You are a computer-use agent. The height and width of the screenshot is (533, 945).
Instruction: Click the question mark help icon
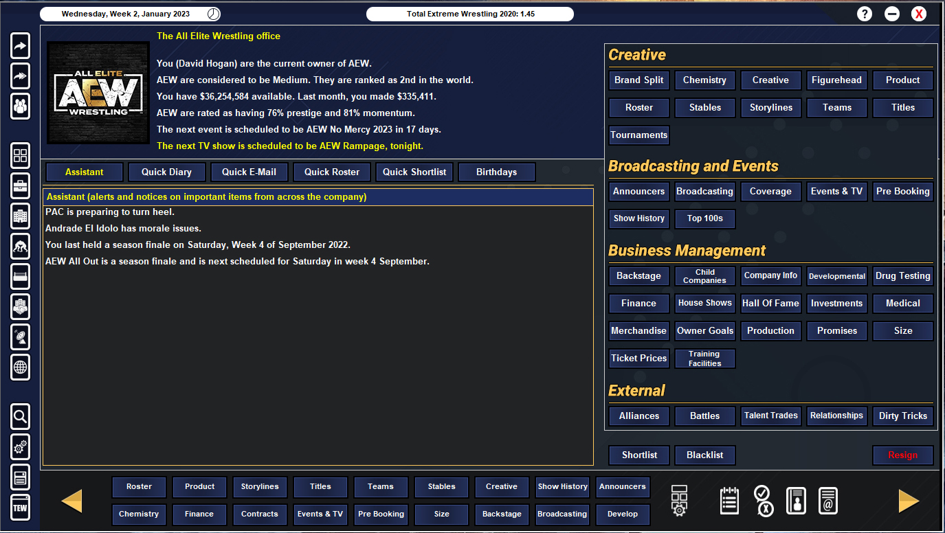[865, 14]
